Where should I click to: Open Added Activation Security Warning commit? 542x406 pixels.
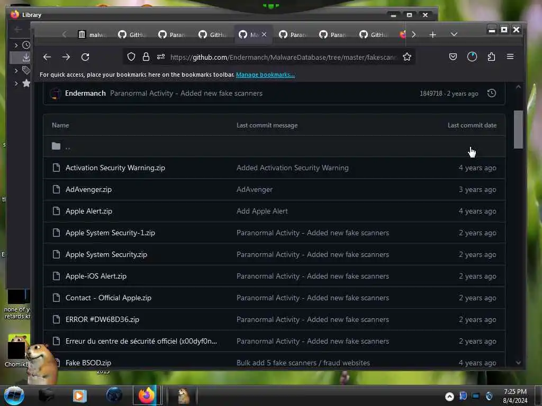pos(292,168)
